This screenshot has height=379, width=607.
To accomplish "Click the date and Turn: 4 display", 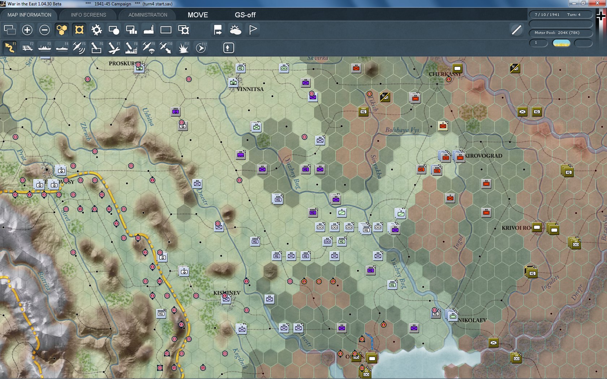I will [561, 15].
